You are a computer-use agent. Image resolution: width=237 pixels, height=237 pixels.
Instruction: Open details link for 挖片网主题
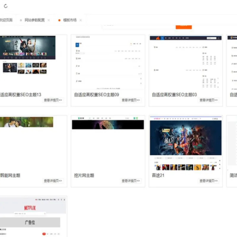pyautogui.click(x=131, y=181)
